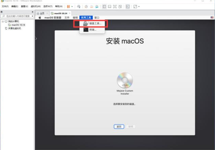The image size is (215, 150).
Task: Select 我的计算机 in the library tree
Action: [14, 21]
